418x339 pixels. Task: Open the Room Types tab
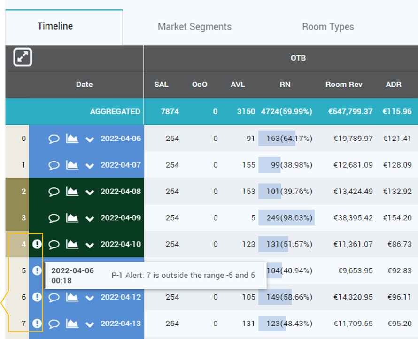tap(328, 27)
